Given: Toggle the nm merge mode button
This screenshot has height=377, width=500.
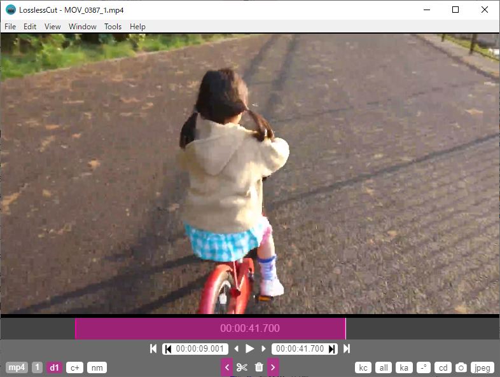Looking at the screenshot, I should click(97, 367).
